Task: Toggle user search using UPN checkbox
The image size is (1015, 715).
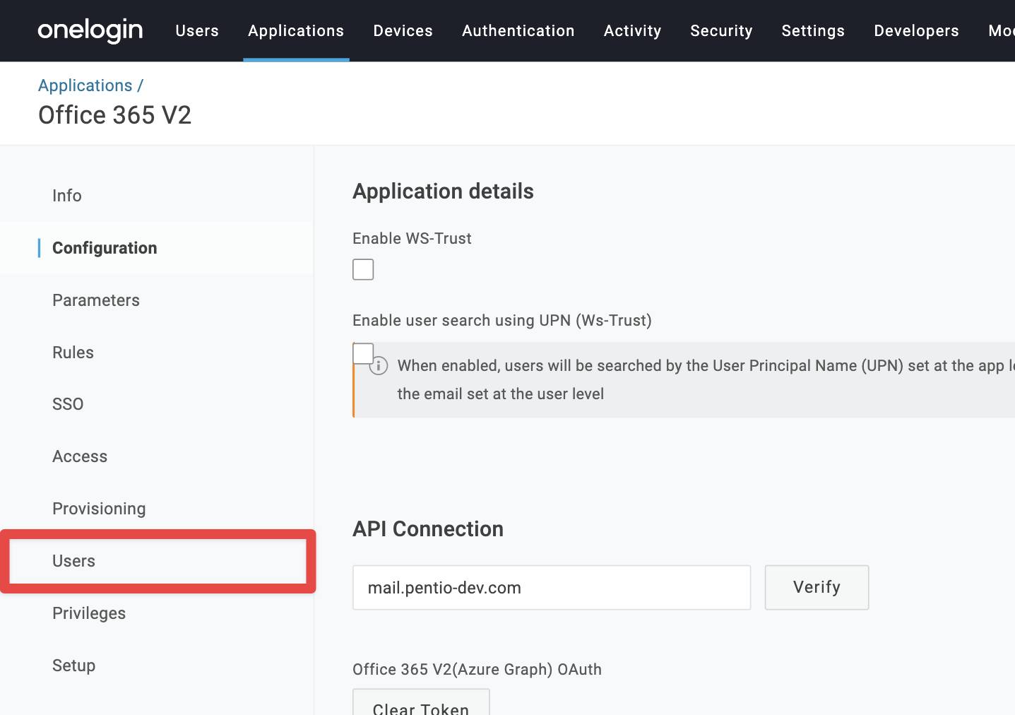Action: [x=363, y=353]
